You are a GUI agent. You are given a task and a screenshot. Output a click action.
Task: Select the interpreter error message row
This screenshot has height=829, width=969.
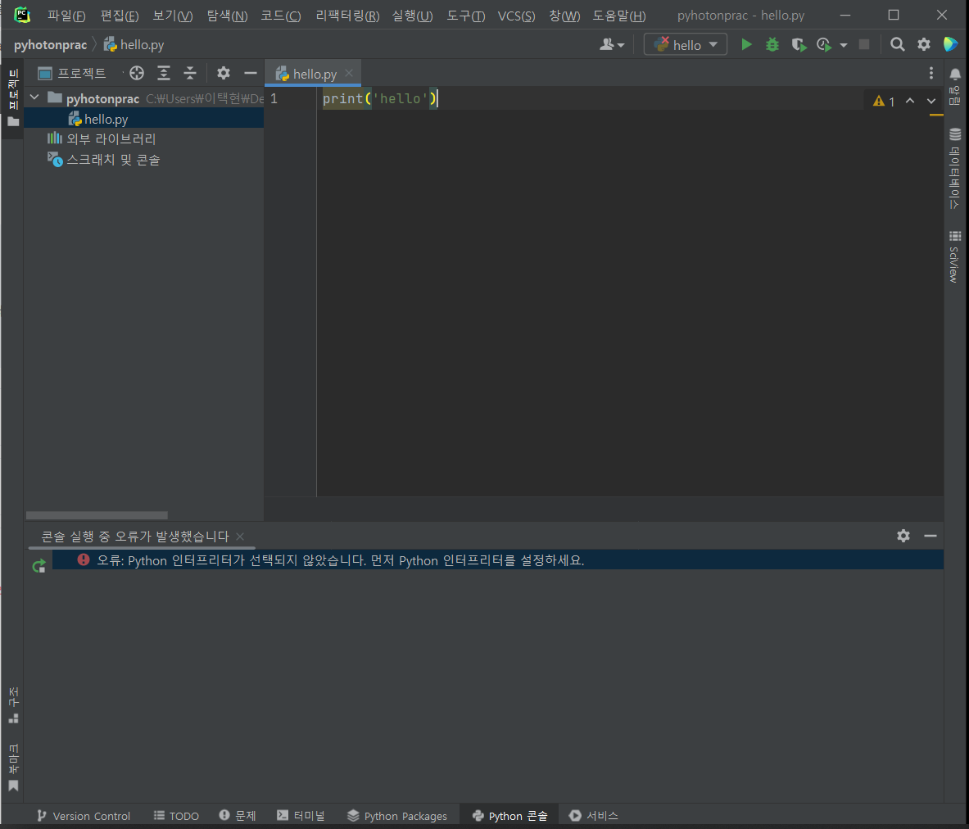[497, 560]
